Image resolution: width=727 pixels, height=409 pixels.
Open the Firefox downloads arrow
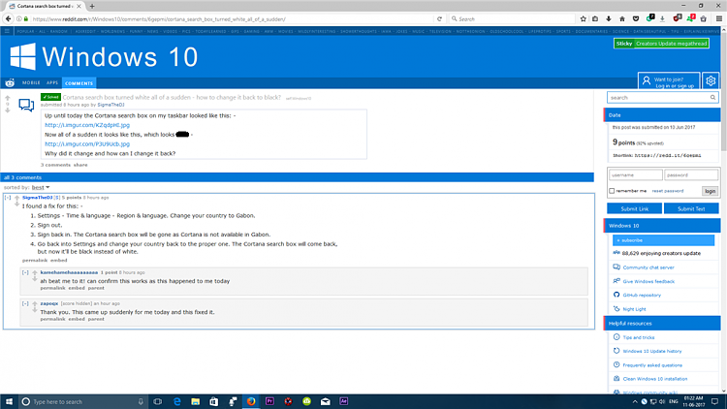[x=609, y=19]
